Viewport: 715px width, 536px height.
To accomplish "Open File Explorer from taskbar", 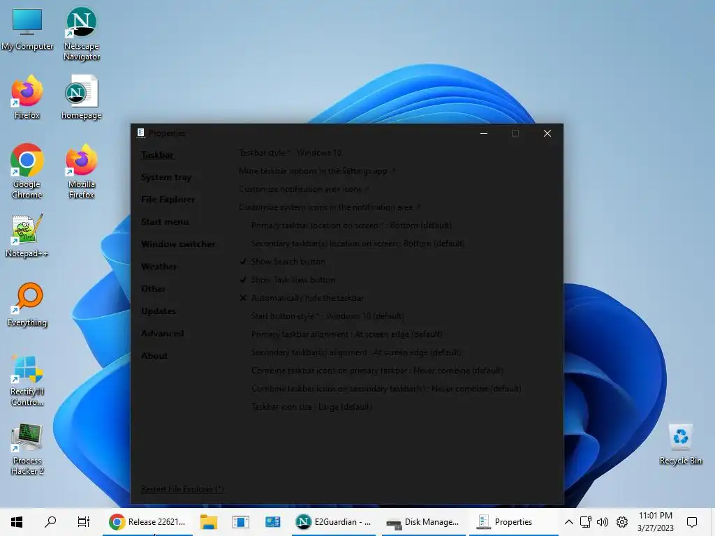I will coord(209,522).
